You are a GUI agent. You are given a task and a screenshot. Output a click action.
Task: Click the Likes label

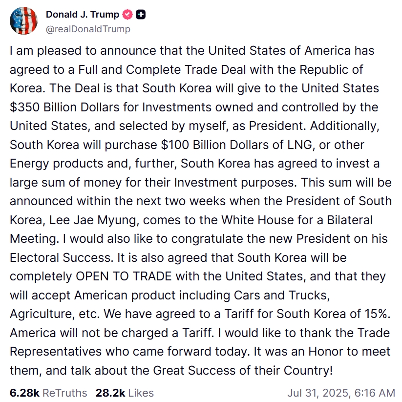tap(141, 393)
